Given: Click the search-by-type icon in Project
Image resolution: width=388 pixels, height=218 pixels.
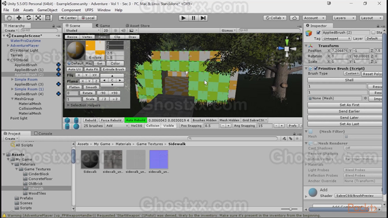Looking at the screenshot, I should click(284, 138).
